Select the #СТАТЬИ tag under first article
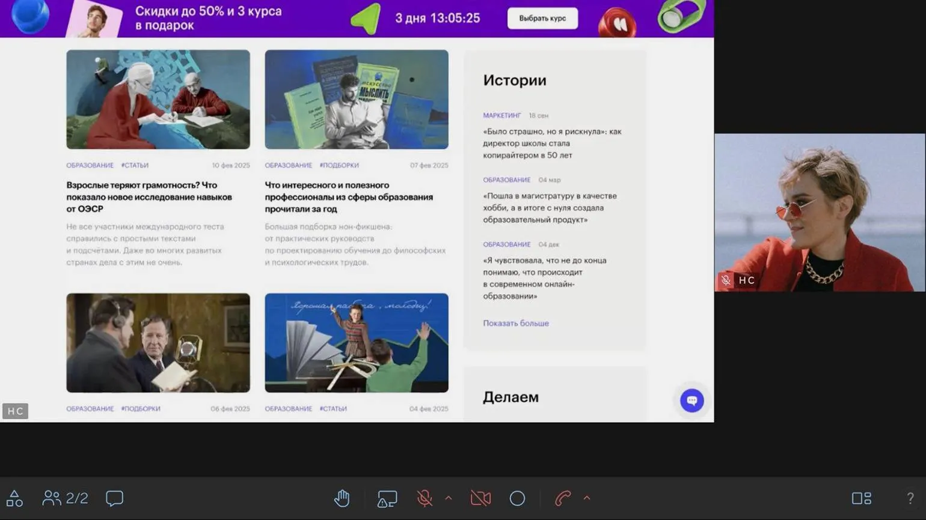 click(135, 165)
